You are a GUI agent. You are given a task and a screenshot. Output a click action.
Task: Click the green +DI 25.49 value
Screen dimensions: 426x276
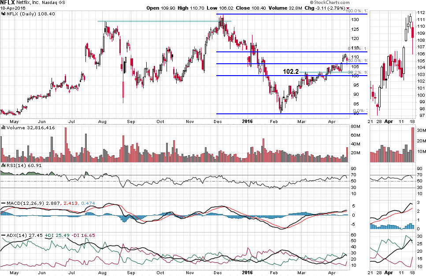pos(57,235)
